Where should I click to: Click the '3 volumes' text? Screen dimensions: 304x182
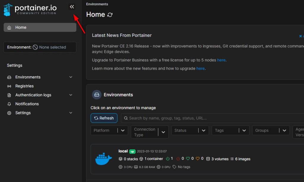click(220, 159)
